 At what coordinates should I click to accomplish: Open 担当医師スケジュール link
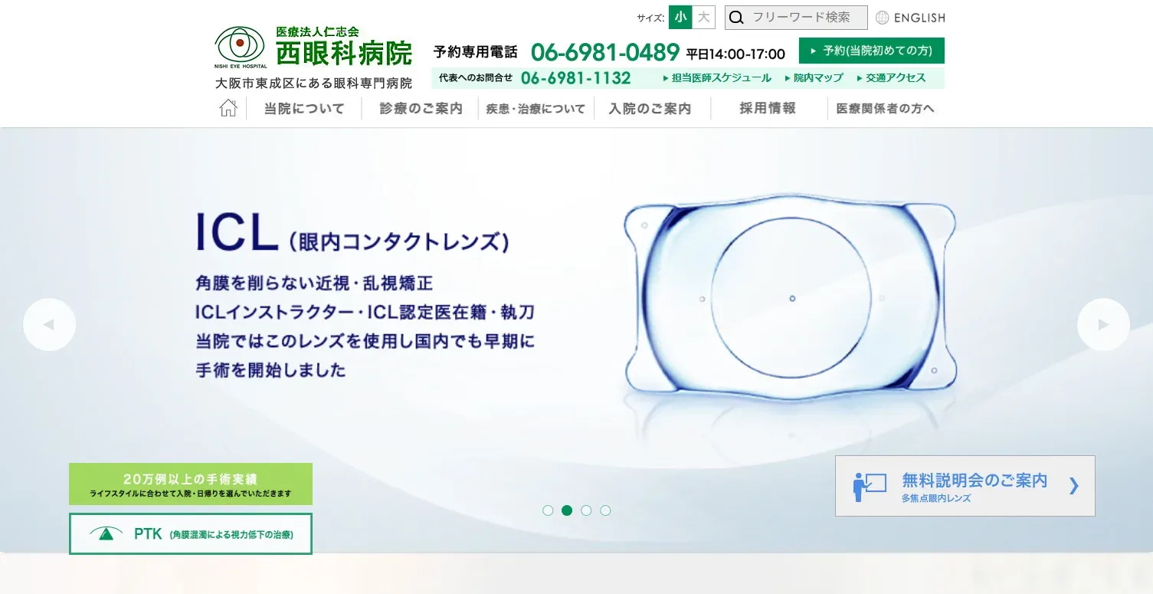(718, 78)
